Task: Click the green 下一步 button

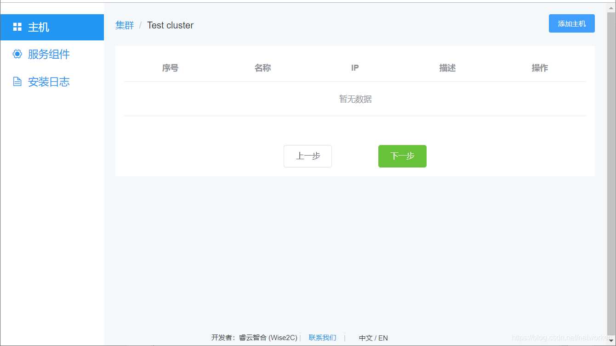Action: (x=402, y=156)
